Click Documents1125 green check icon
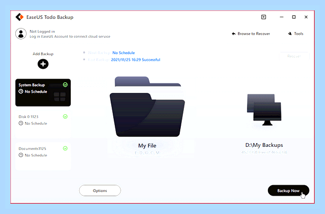The width and height of the screenshot is (325, 214). [x=65, y=148]
